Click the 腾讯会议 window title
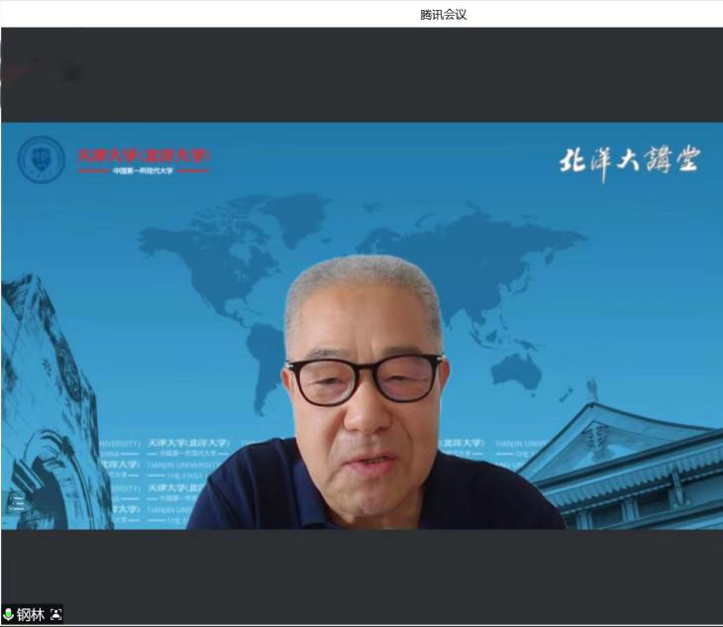723x627 pixels. pos(443,14)
